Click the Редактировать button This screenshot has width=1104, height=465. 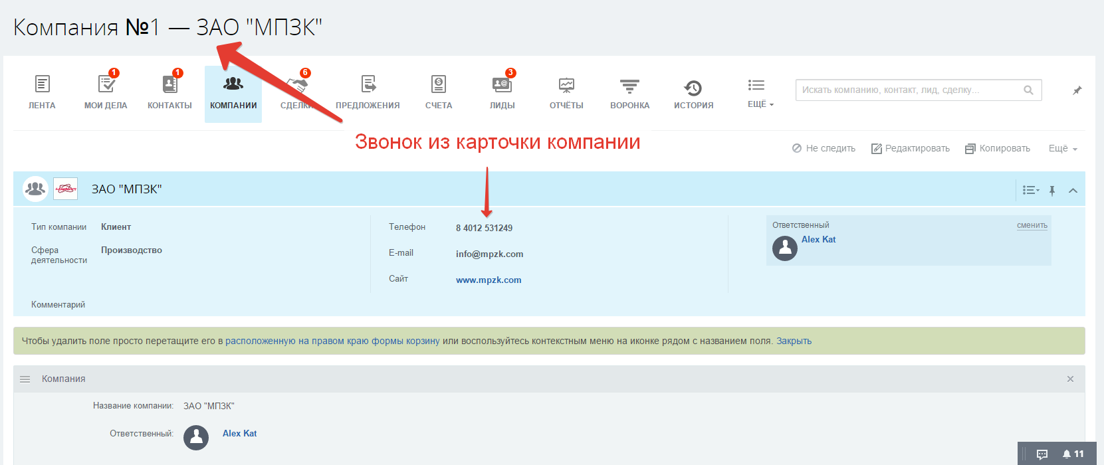pos(911,149)
